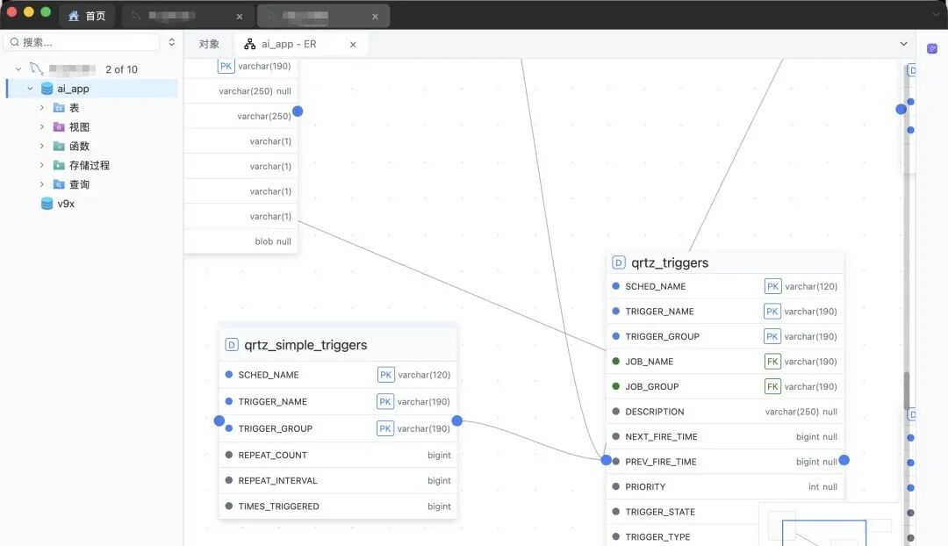The image size is (948, 546).
Task: Click the search magnifier icon in sidebar
Action: pyautogui.click(x=15, y=42)
